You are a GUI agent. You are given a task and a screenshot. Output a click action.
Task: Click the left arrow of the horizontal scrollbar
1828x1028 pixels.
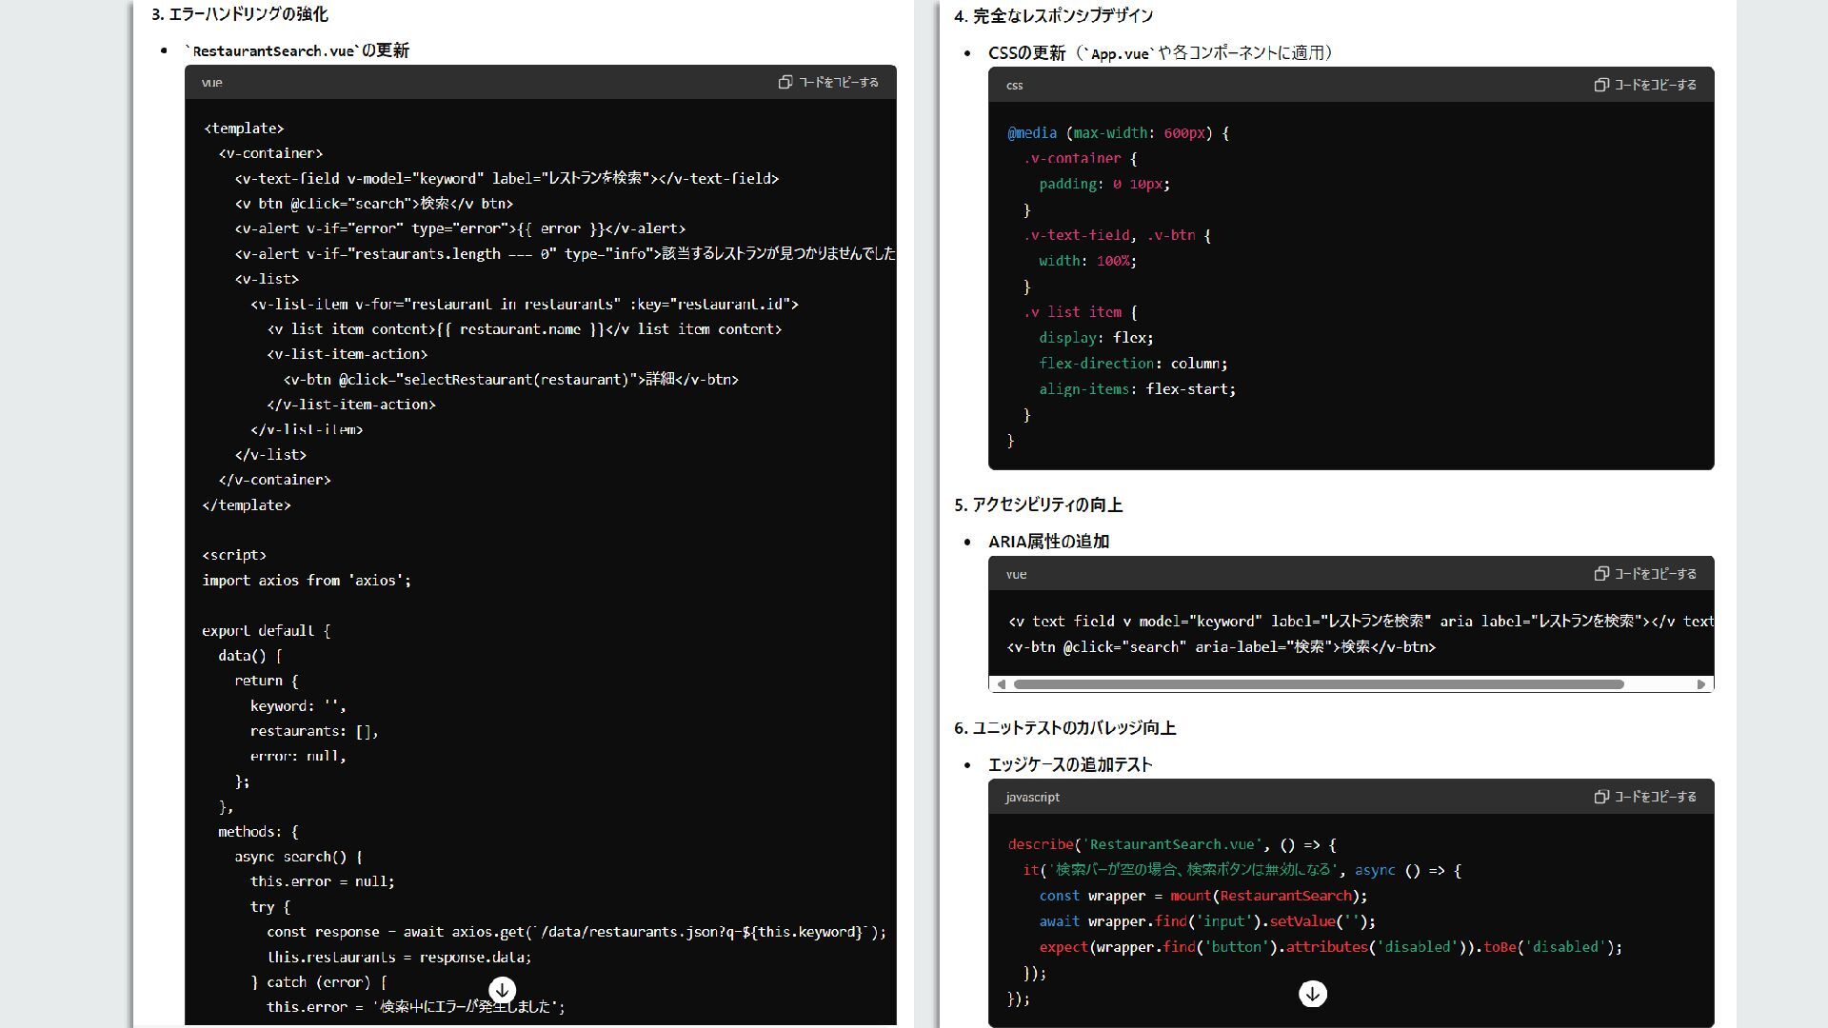point(1001,684)
